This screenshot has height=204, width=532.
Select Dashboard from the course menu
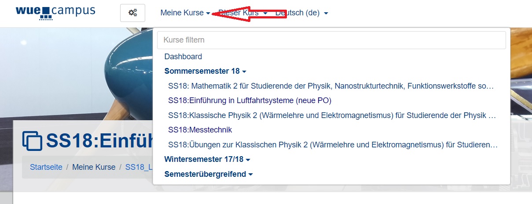point(183,57)
